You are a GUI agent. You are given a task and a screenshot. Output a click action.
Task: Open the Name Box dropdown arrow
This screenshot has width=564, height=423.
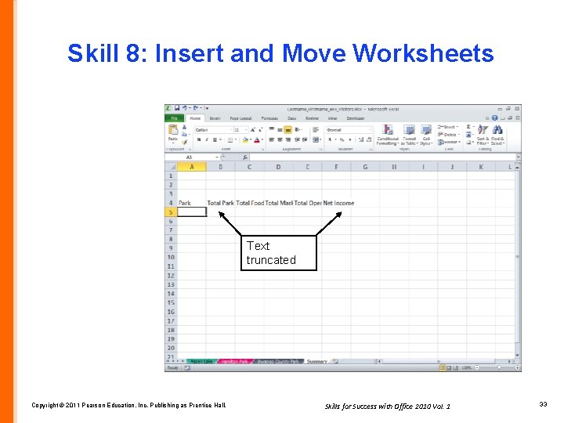coord(217,157)
